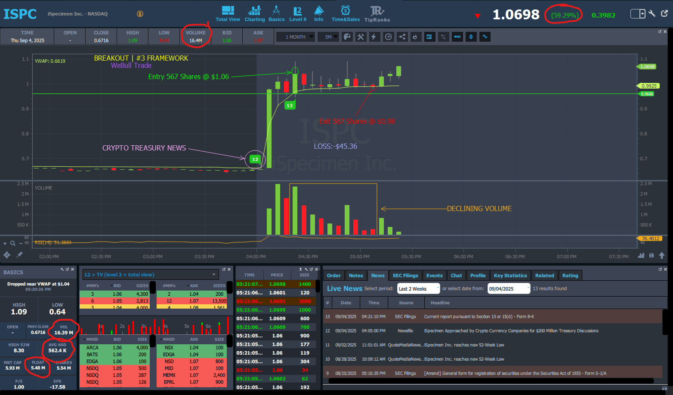Share the chart via share icon
Image resolution: width=673 pixels, height=395 pixels.
[402, 37]
